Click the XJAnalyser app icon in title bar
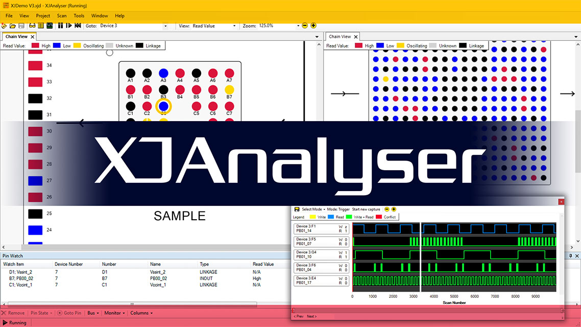581x327 pixels. tap(6, 6)
